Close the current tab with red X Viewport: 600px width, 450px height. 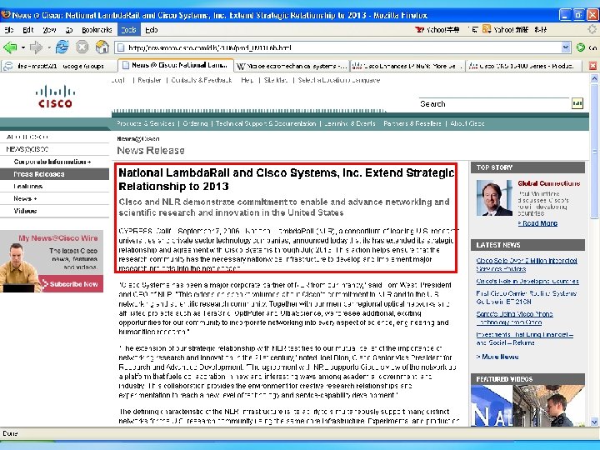tap(592, 66)
